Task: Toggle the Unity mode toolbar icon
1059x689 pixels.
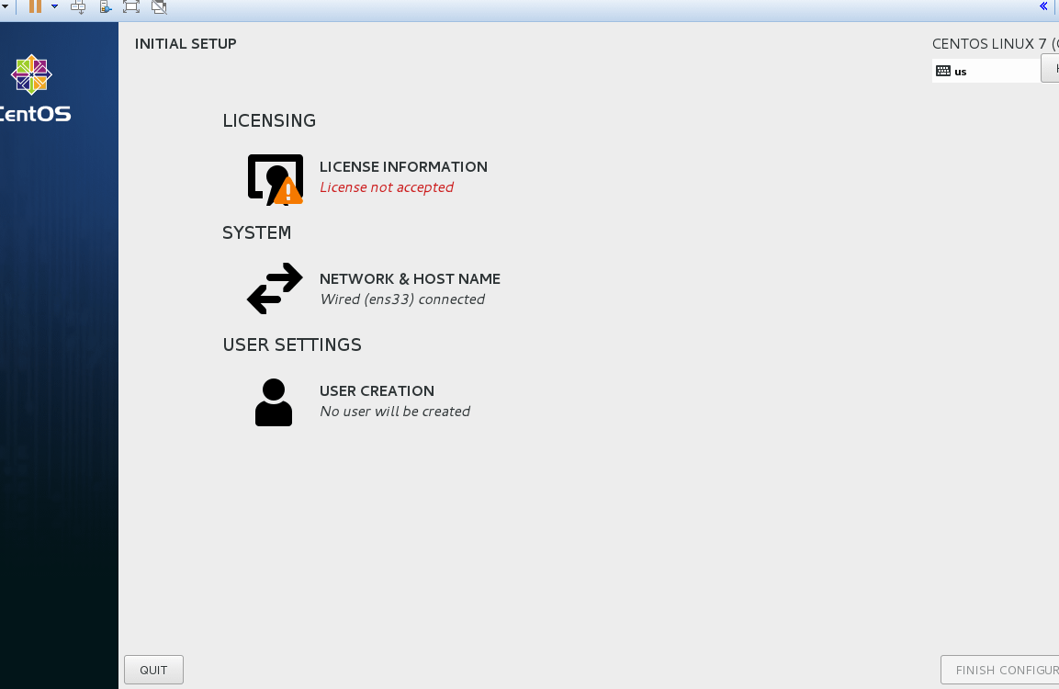Action: click(x=159, y=6)
